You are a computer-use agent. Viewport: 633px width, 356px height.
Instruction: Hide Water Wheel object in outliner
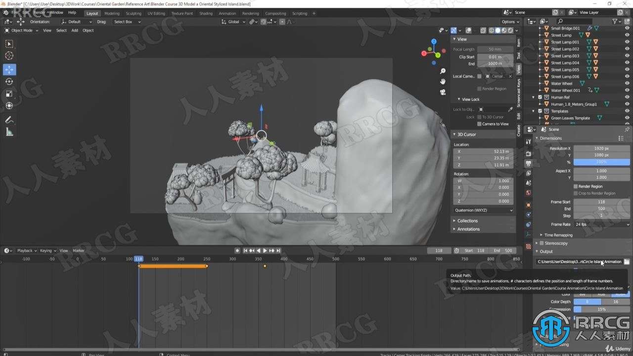click(x=627, y=84)
